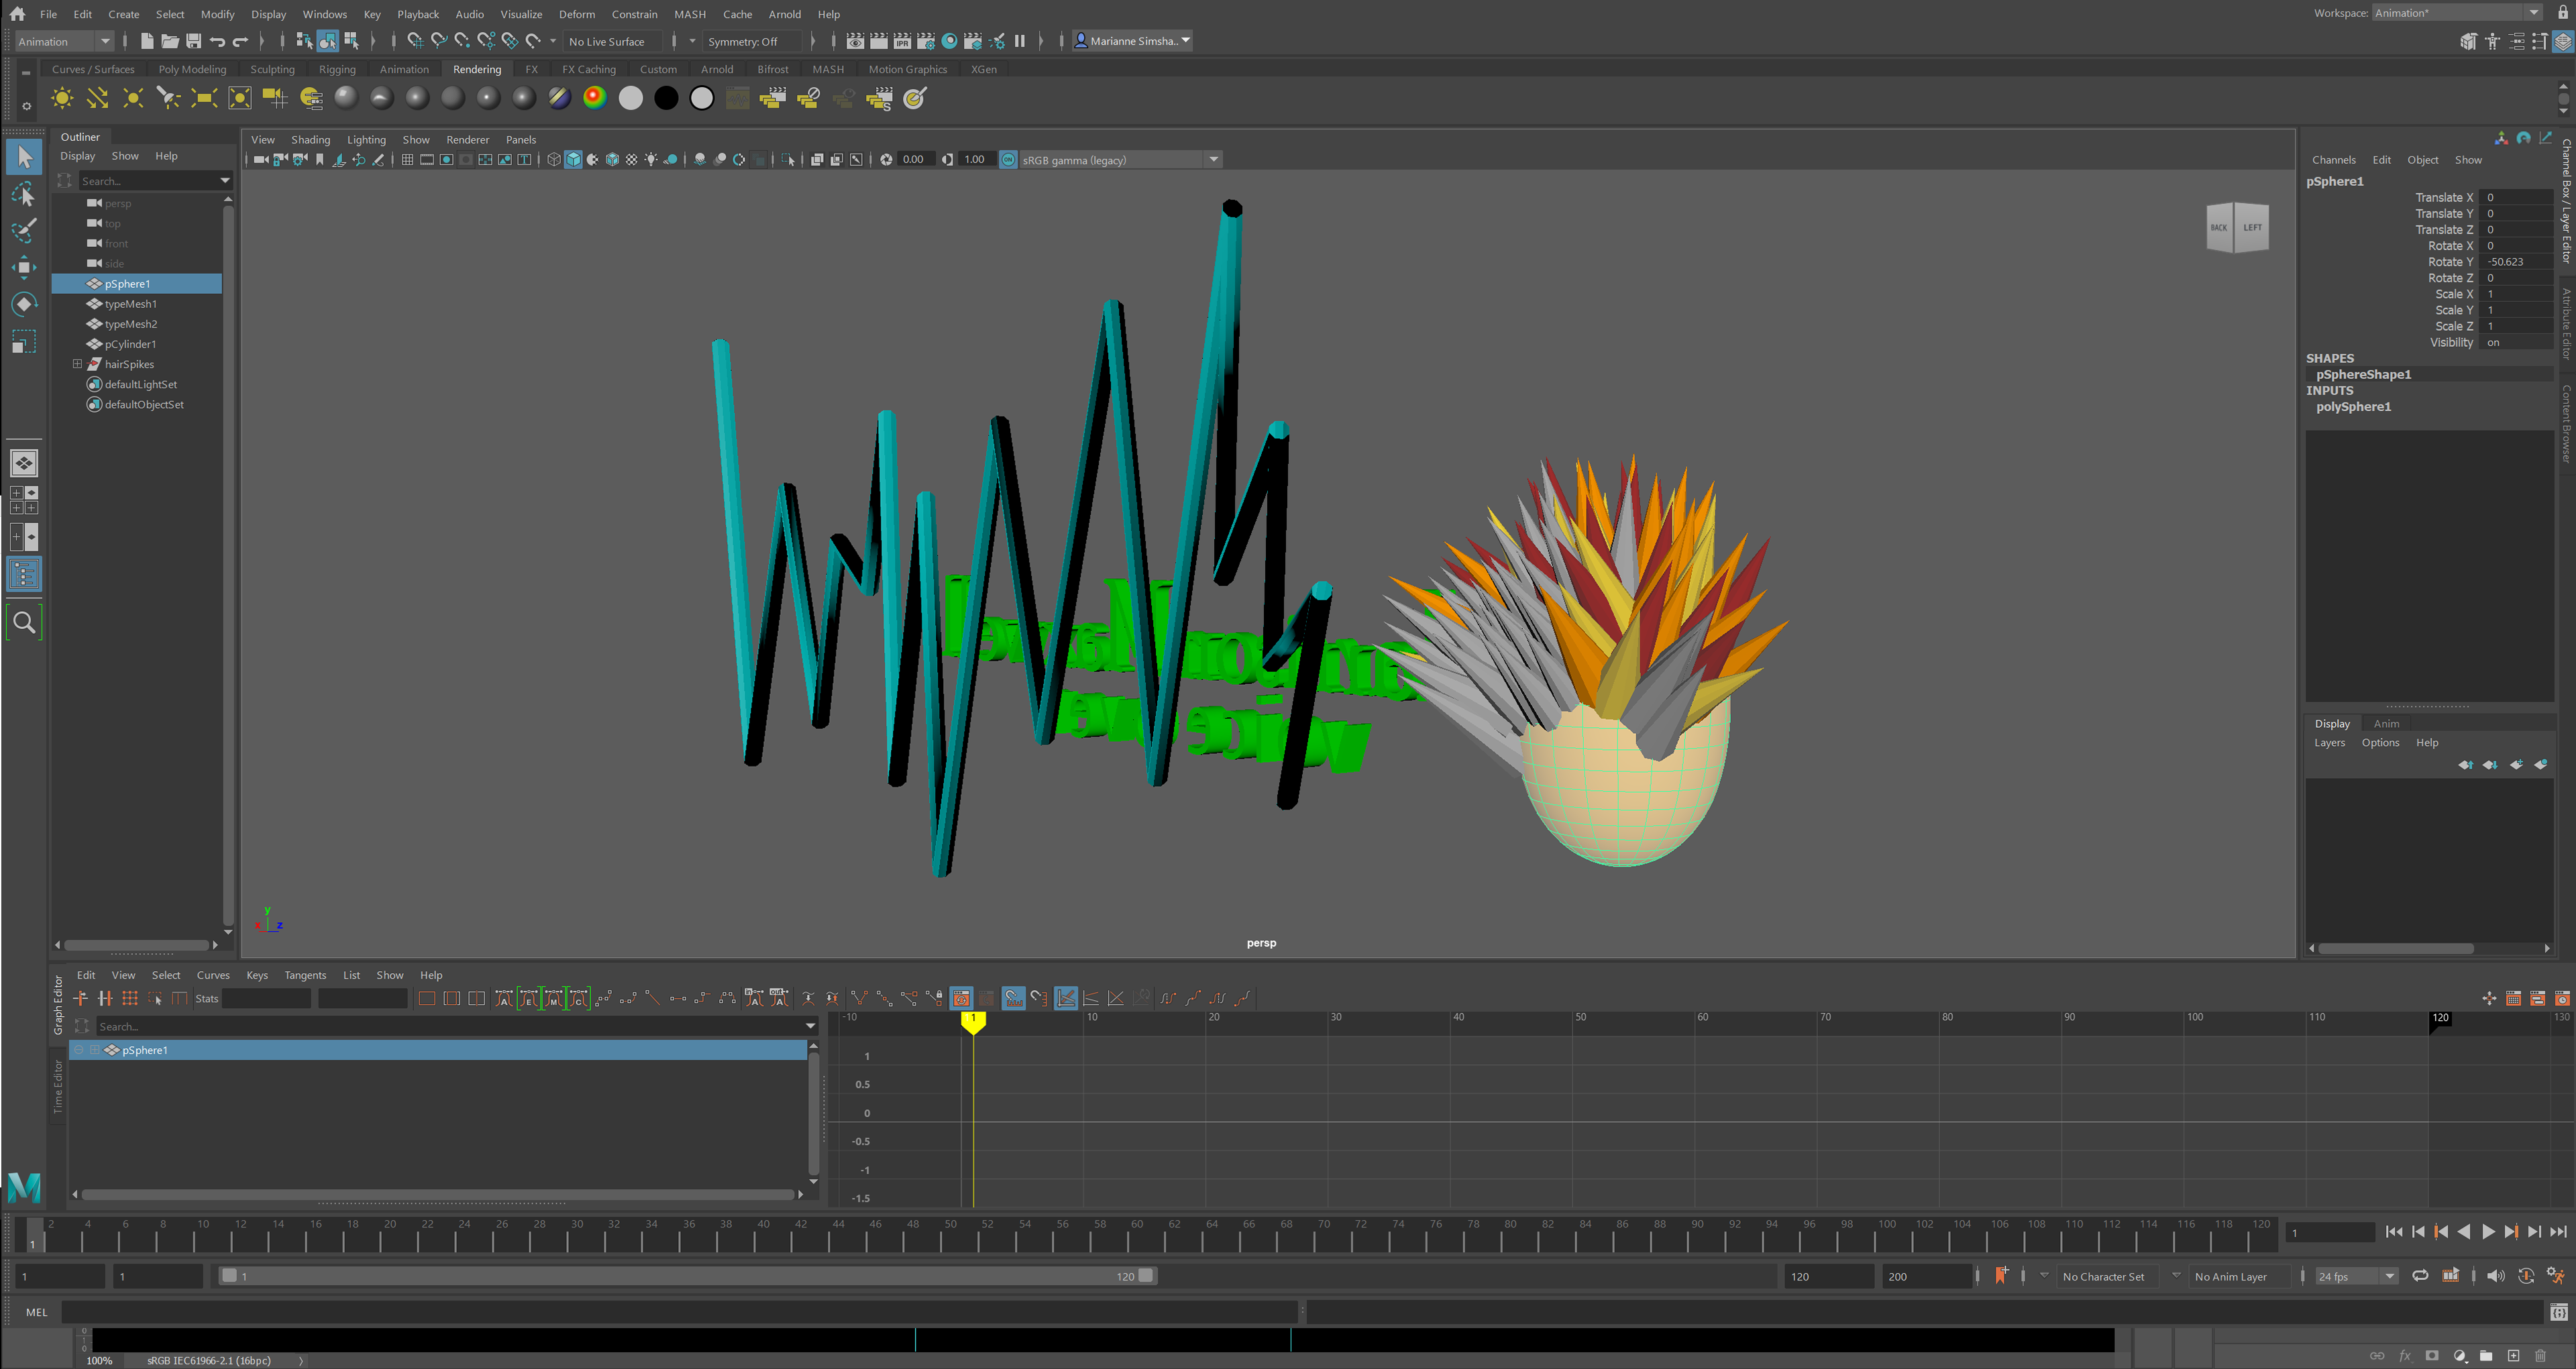Open the sRGB gamma view transform dropdown
The width and height of the screenshot is (2576, 1369).
pyautogui.click(x=1213, y=160)
